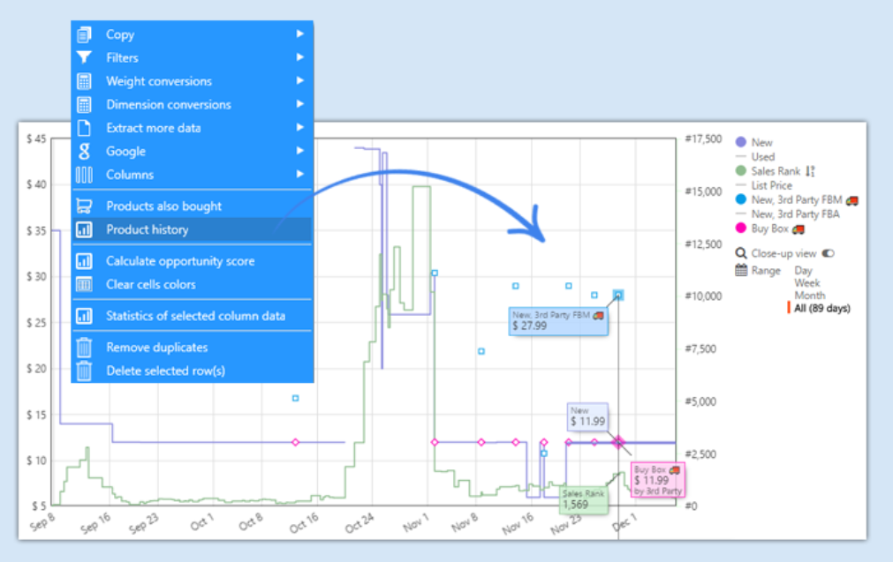The height and width of the screenshot is (562, 893).
Task: Click the Close-up view magnifier icon
Action: coord(741,253)
